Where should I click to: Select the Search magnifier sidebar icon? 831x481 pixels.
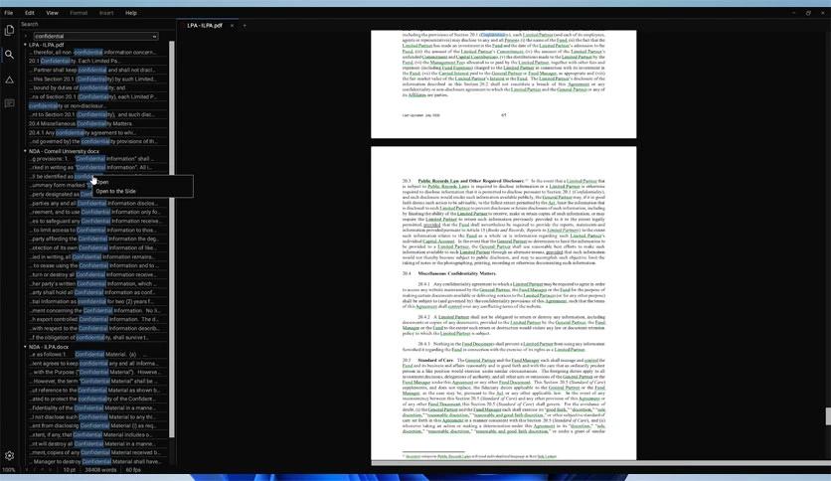[9, 55]
